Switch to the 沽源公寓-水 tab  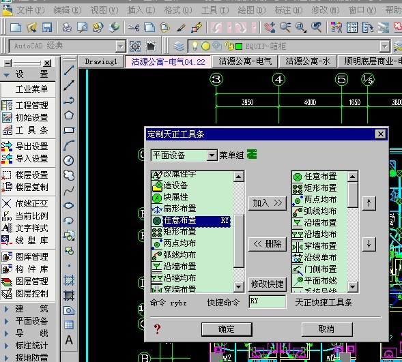(308, 61)
